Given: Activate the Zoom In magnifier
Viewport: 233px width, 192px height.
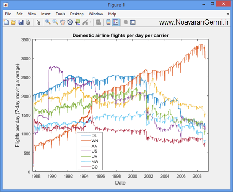Looking at the screenshot, I should tap(48, 22).
